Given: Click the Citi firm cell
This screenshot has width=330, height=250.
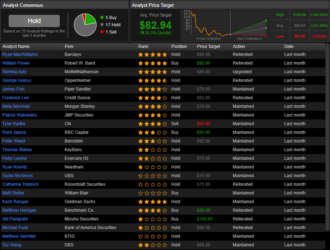Looking at the screenshot, I should coord(68,123).
